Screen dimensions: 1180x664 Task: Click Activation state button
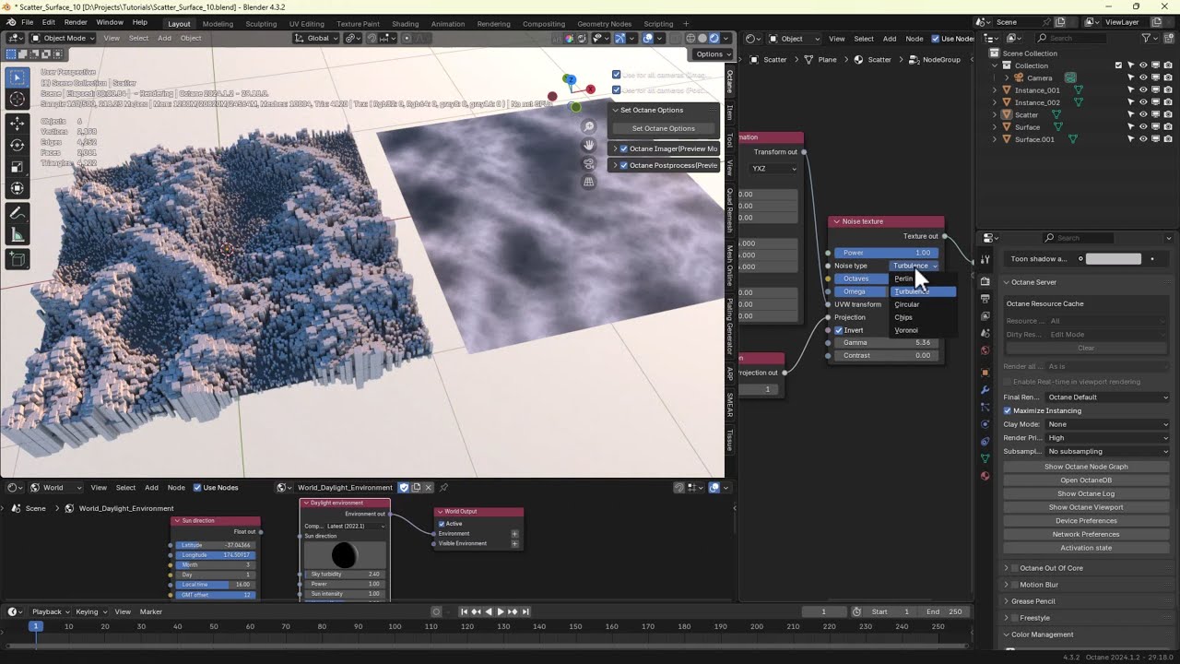coord(1086,548)
